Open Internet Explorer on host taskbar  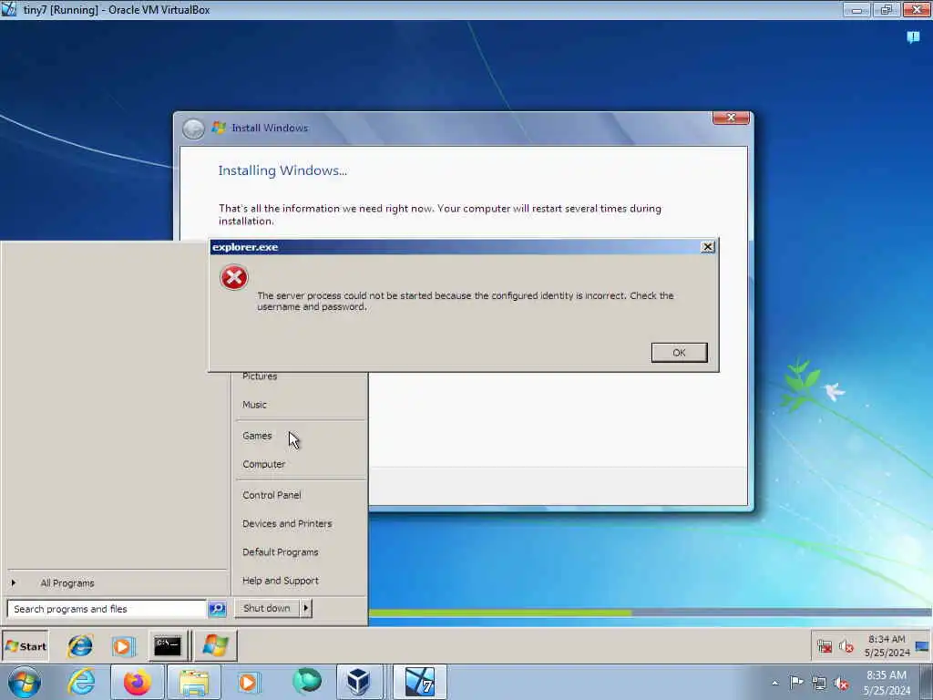point(81,682)
